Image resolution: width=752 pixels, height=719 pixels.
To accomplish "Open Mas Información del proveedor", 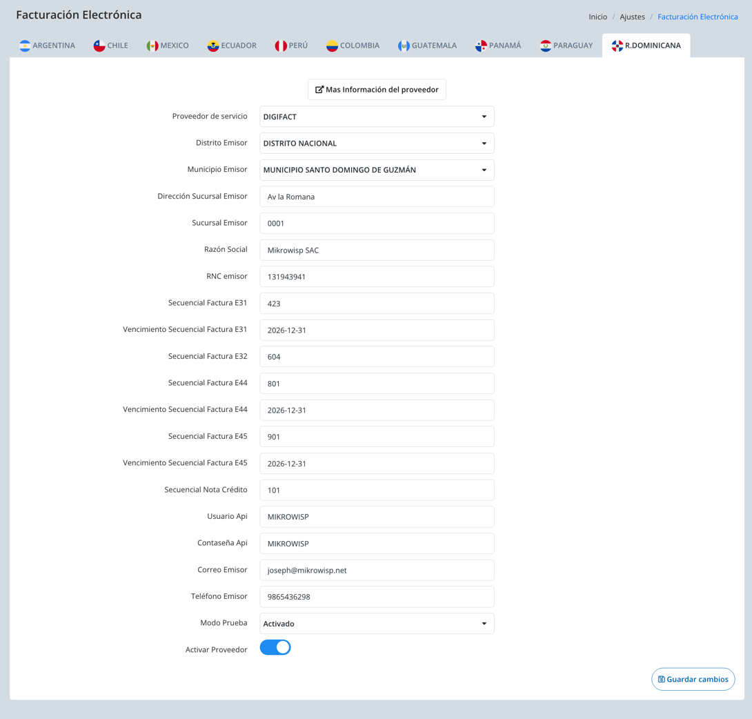I will click(377, 90).
